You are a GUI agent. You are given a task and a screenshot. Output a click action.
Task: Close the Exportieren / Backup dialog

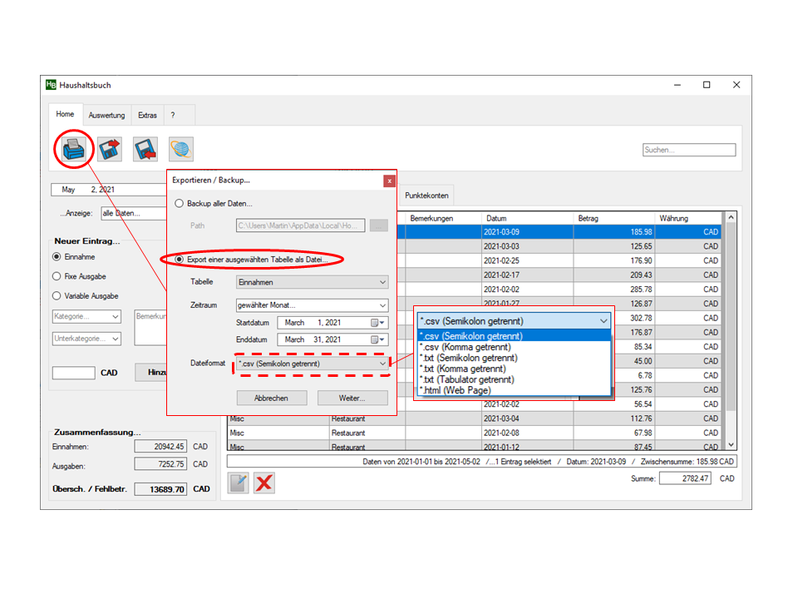[x=389, y=181]
